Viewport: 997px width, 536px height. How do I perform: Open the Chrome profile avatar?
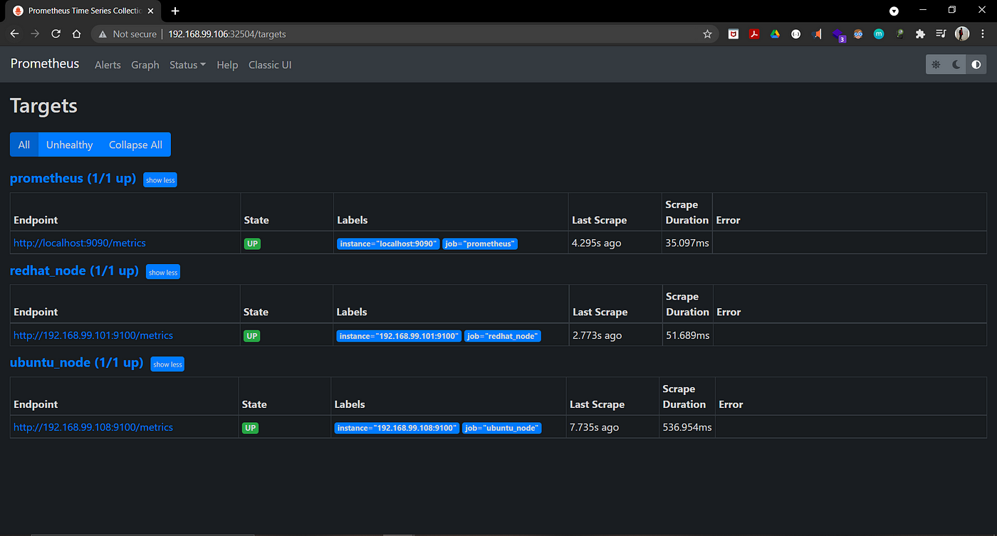click(962, 33)
